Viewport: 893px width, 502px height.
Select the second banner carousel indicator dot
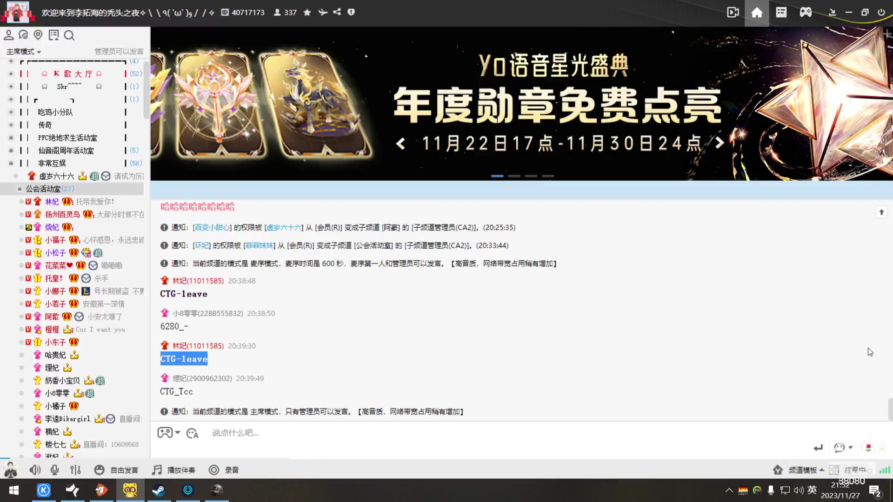pyautogui.click(x=514, y=176)
